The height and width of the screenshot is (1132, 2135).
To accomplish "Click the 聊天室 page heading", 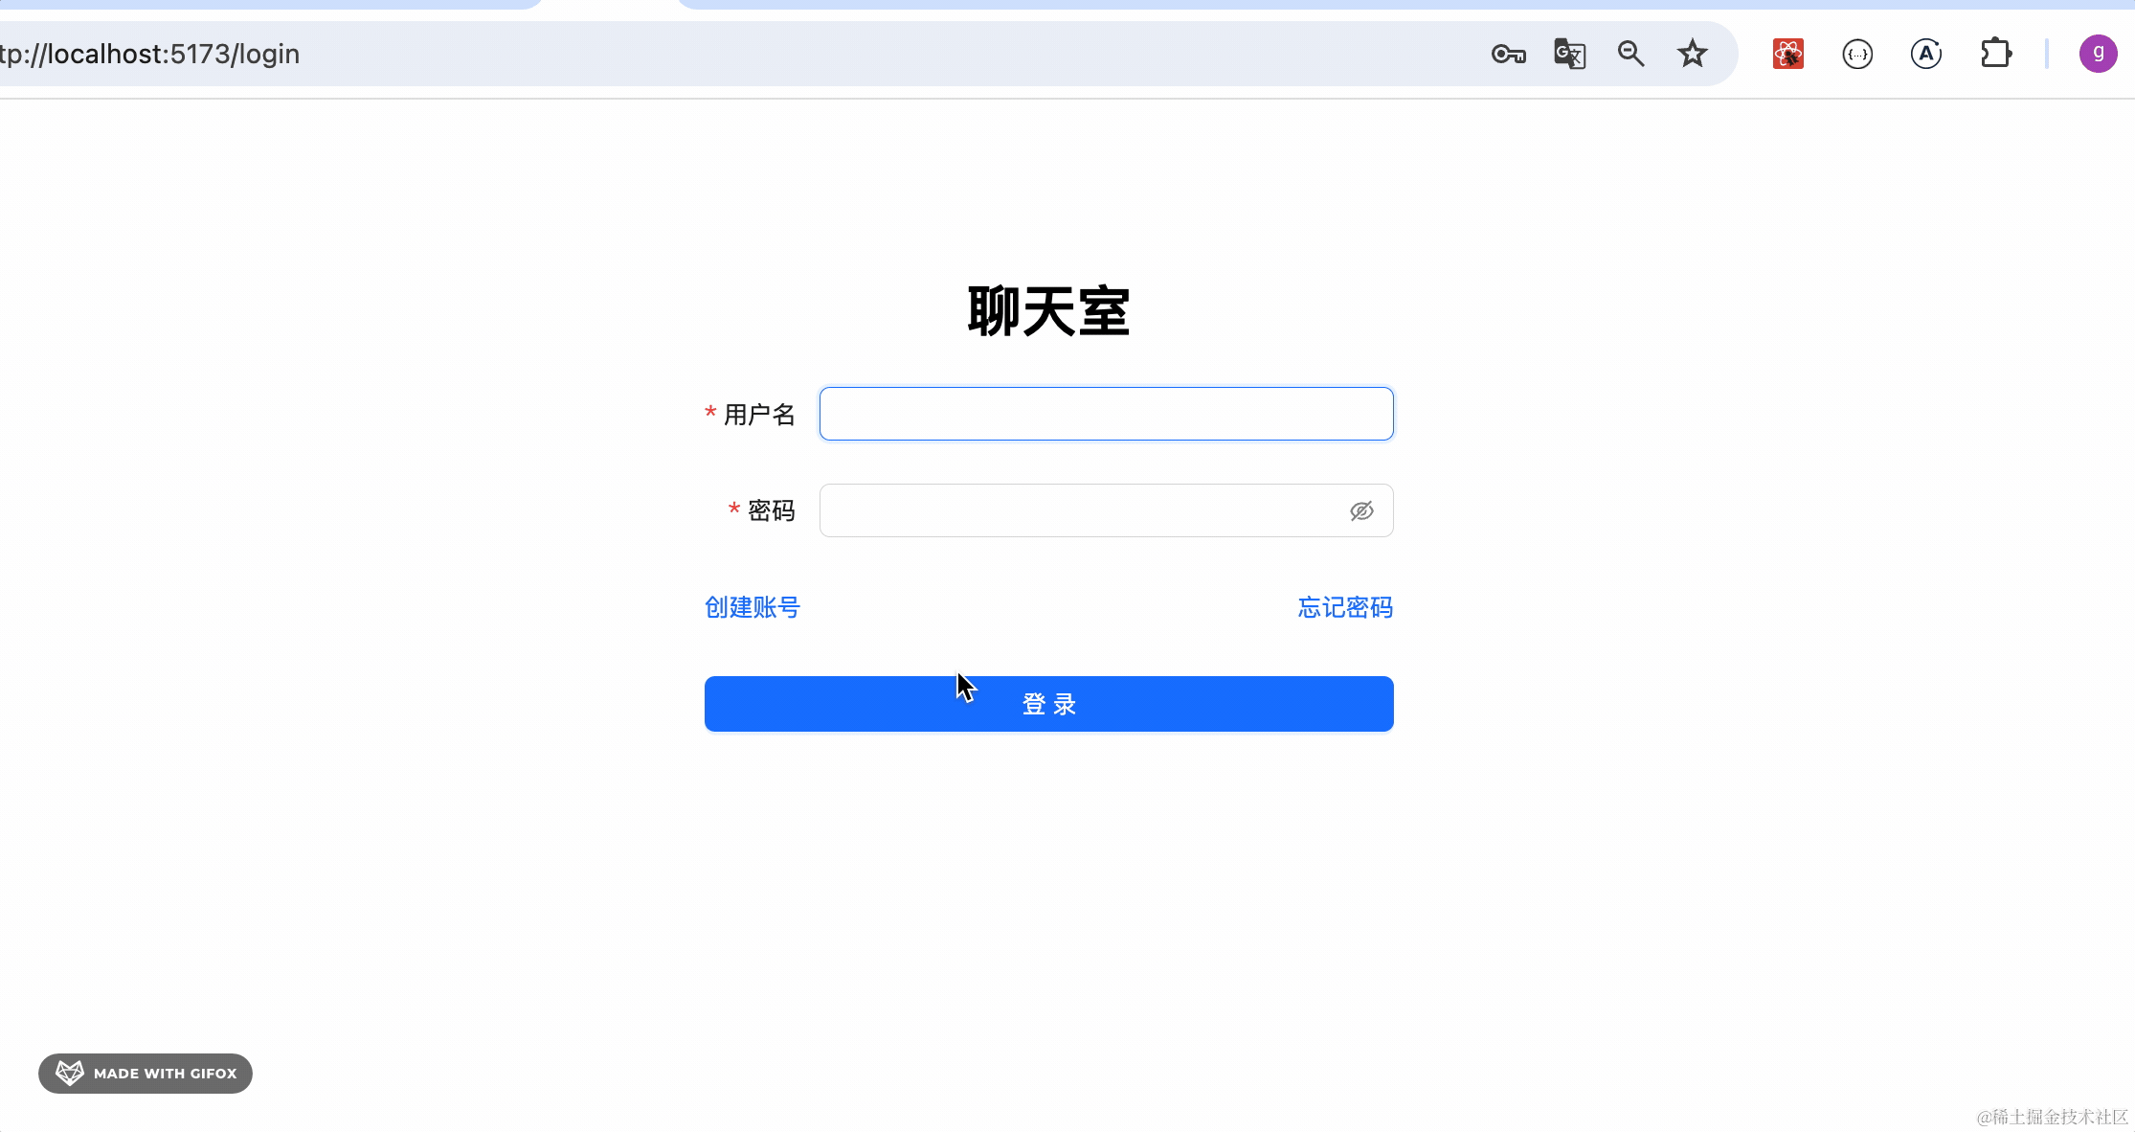I will (1048, 312).
